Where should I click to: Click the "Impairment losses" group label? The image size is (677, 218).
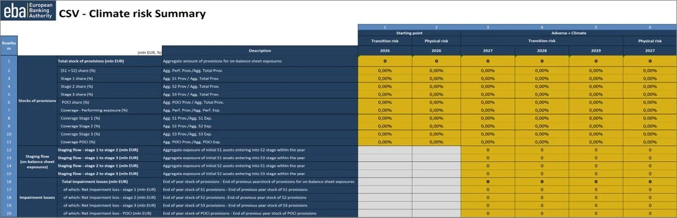(x=37, y=198)
